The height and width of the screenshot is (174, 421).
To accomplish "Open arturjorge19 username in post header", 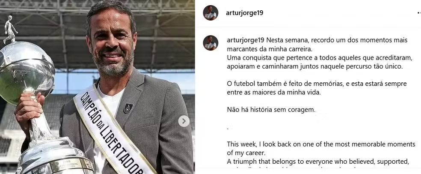I will [x=244, y=13].
